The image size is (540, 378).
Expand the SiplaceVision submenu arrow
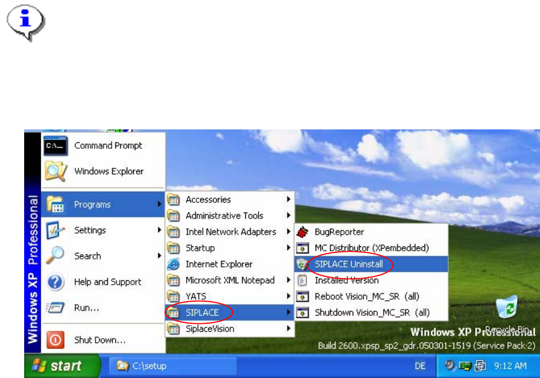[x=289, y=329]
